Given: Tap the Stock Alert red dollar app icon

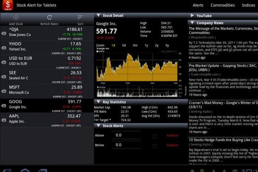Looking at the screenshot, I should point(8,5).
